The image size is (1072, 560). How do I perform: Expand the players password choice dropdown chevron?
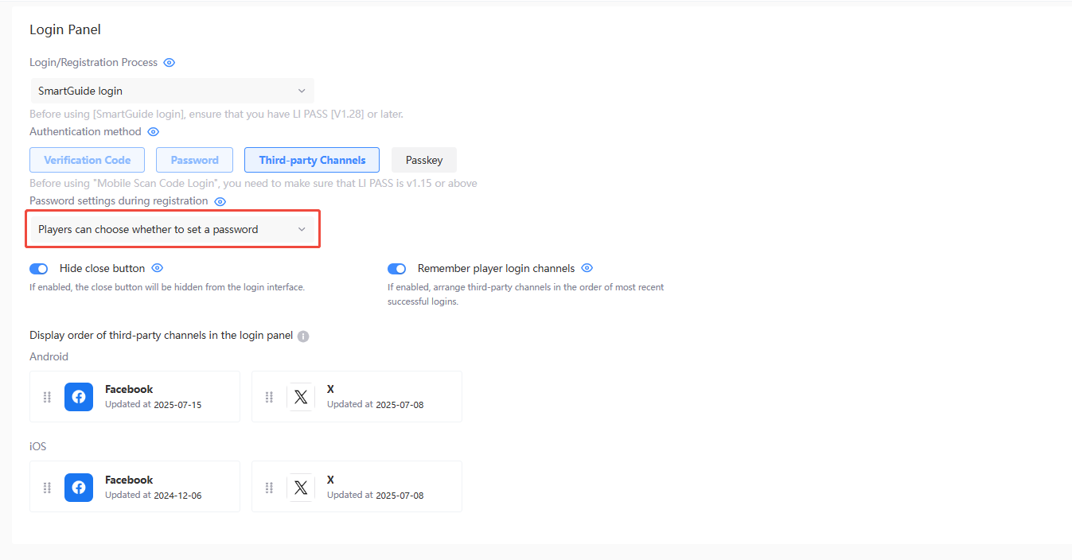point(302,228)
